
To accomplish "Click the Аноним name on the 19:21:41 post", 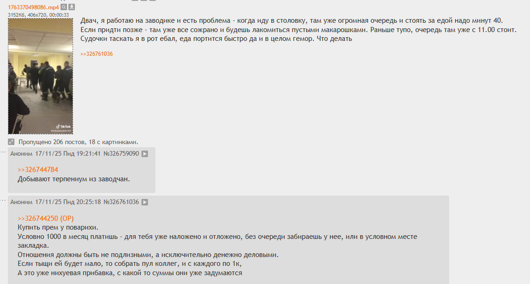I will (21, 154).
